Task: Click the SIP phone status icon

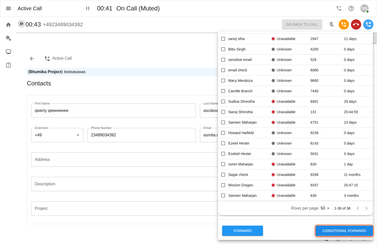Action: [339, 8]
